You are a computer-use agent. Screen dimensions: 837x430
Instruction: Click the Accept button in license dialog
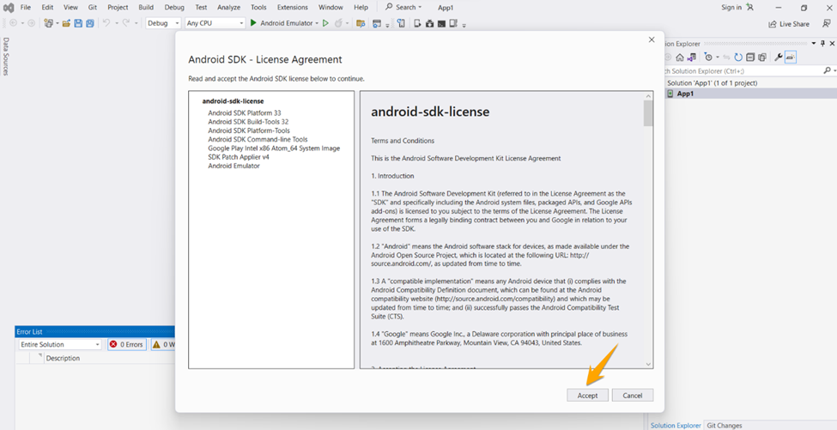click(587, 396)
